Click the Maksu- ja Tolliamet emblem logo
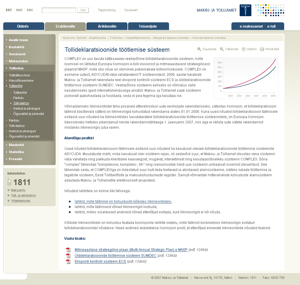Viewport: 300px width, 285px height. tap(246, 10)
